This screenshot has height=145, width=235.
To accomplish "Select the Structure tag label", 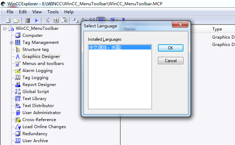I will pos(35,50).
